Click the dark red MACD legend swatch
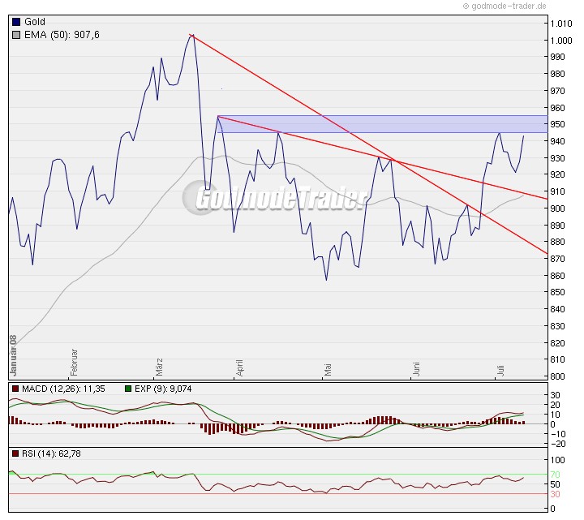Viewport: 584px width, 520px height. pyautogui.click(x=15, y=389)
